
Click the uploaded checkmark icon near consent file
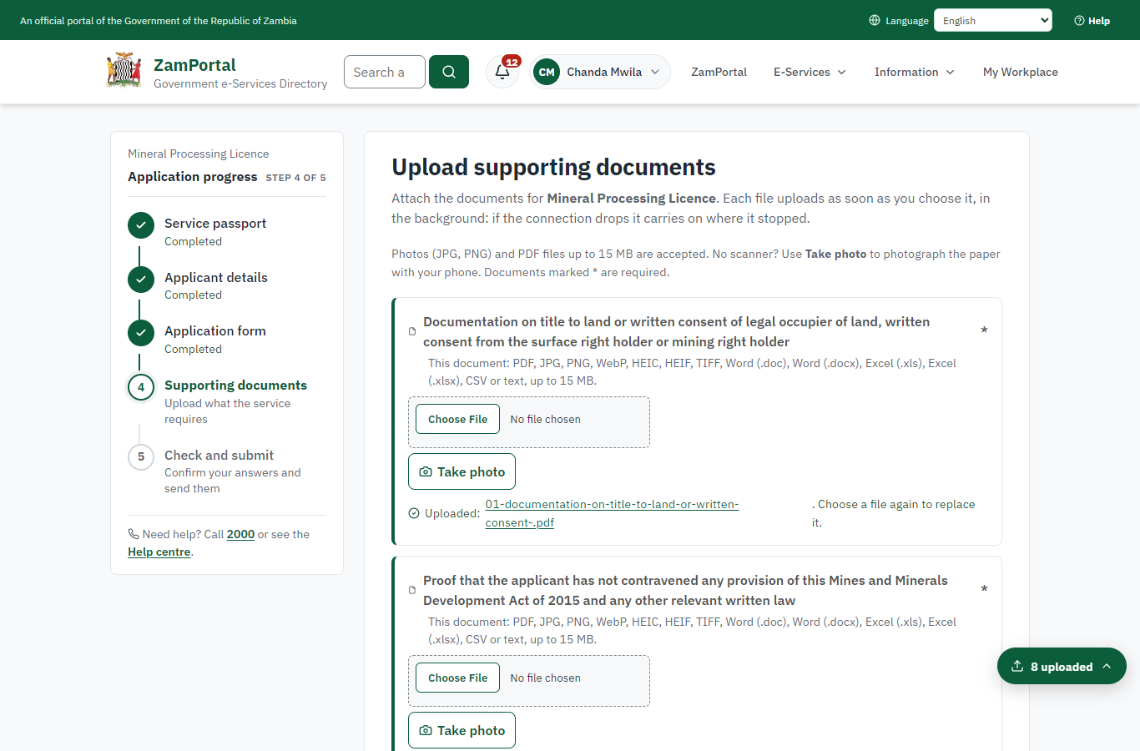pos(414,513)
